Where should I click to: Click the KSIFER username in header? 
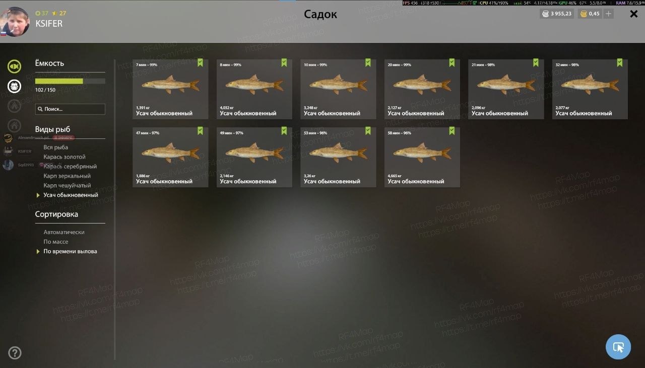pos(49,23)
